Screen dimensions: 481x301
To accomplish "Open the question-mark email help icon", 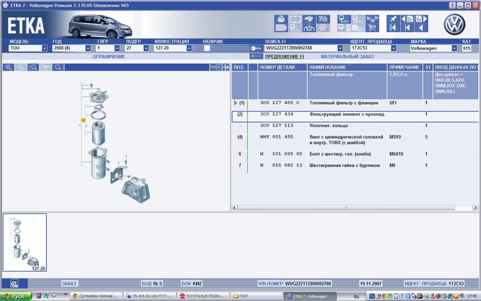I will point(323,19).
